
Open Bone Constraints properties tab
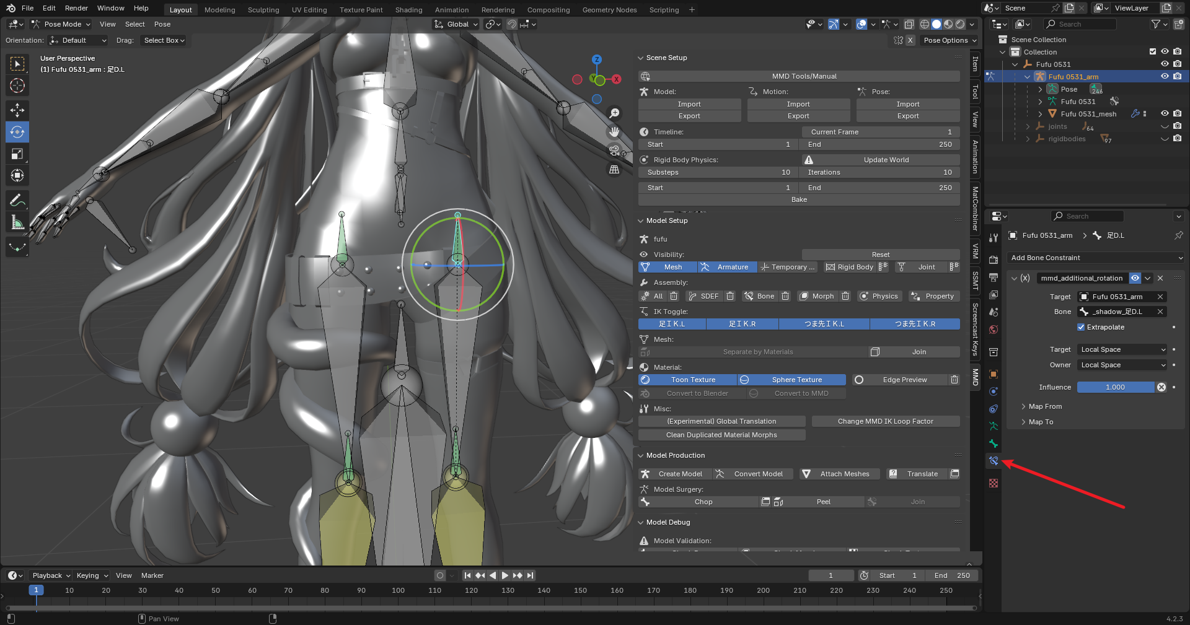(994, 461)
